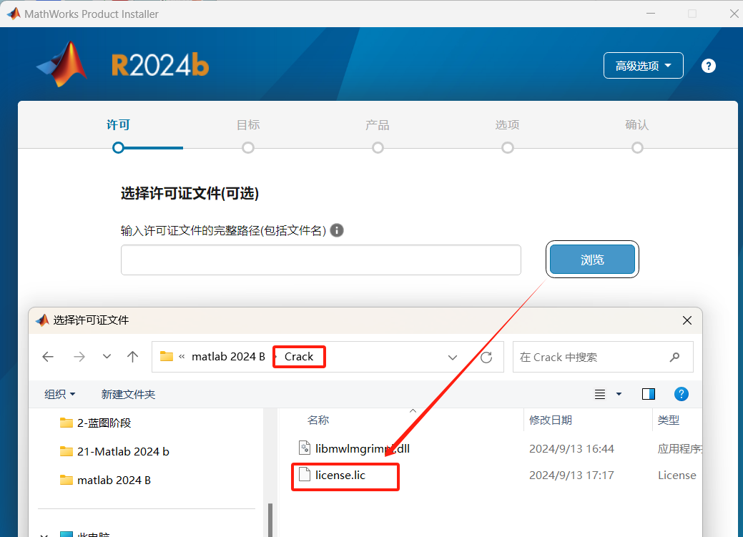Expand hidden breadcrumb path chevrons
This screenshot has height=537, width=743.
[x=182, y=357]
